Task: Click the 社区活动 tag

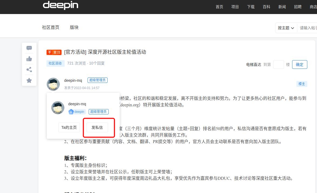Action: pos(55,63)
